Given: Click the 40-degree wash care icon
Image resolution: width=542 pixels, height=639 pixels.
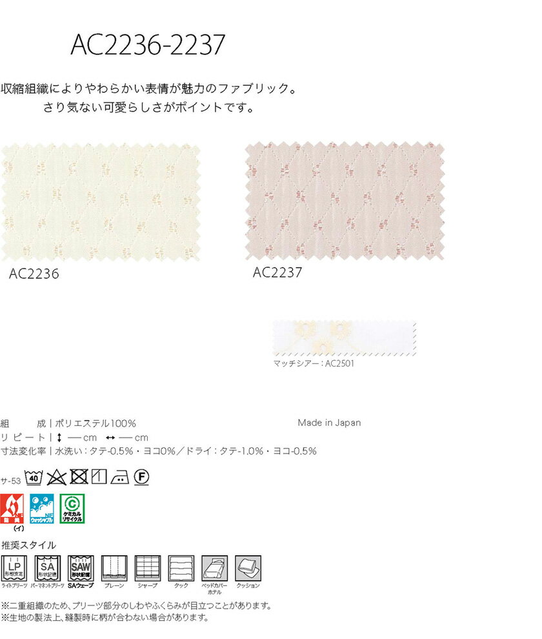Looking at the screenshot, I should [34, 477].
